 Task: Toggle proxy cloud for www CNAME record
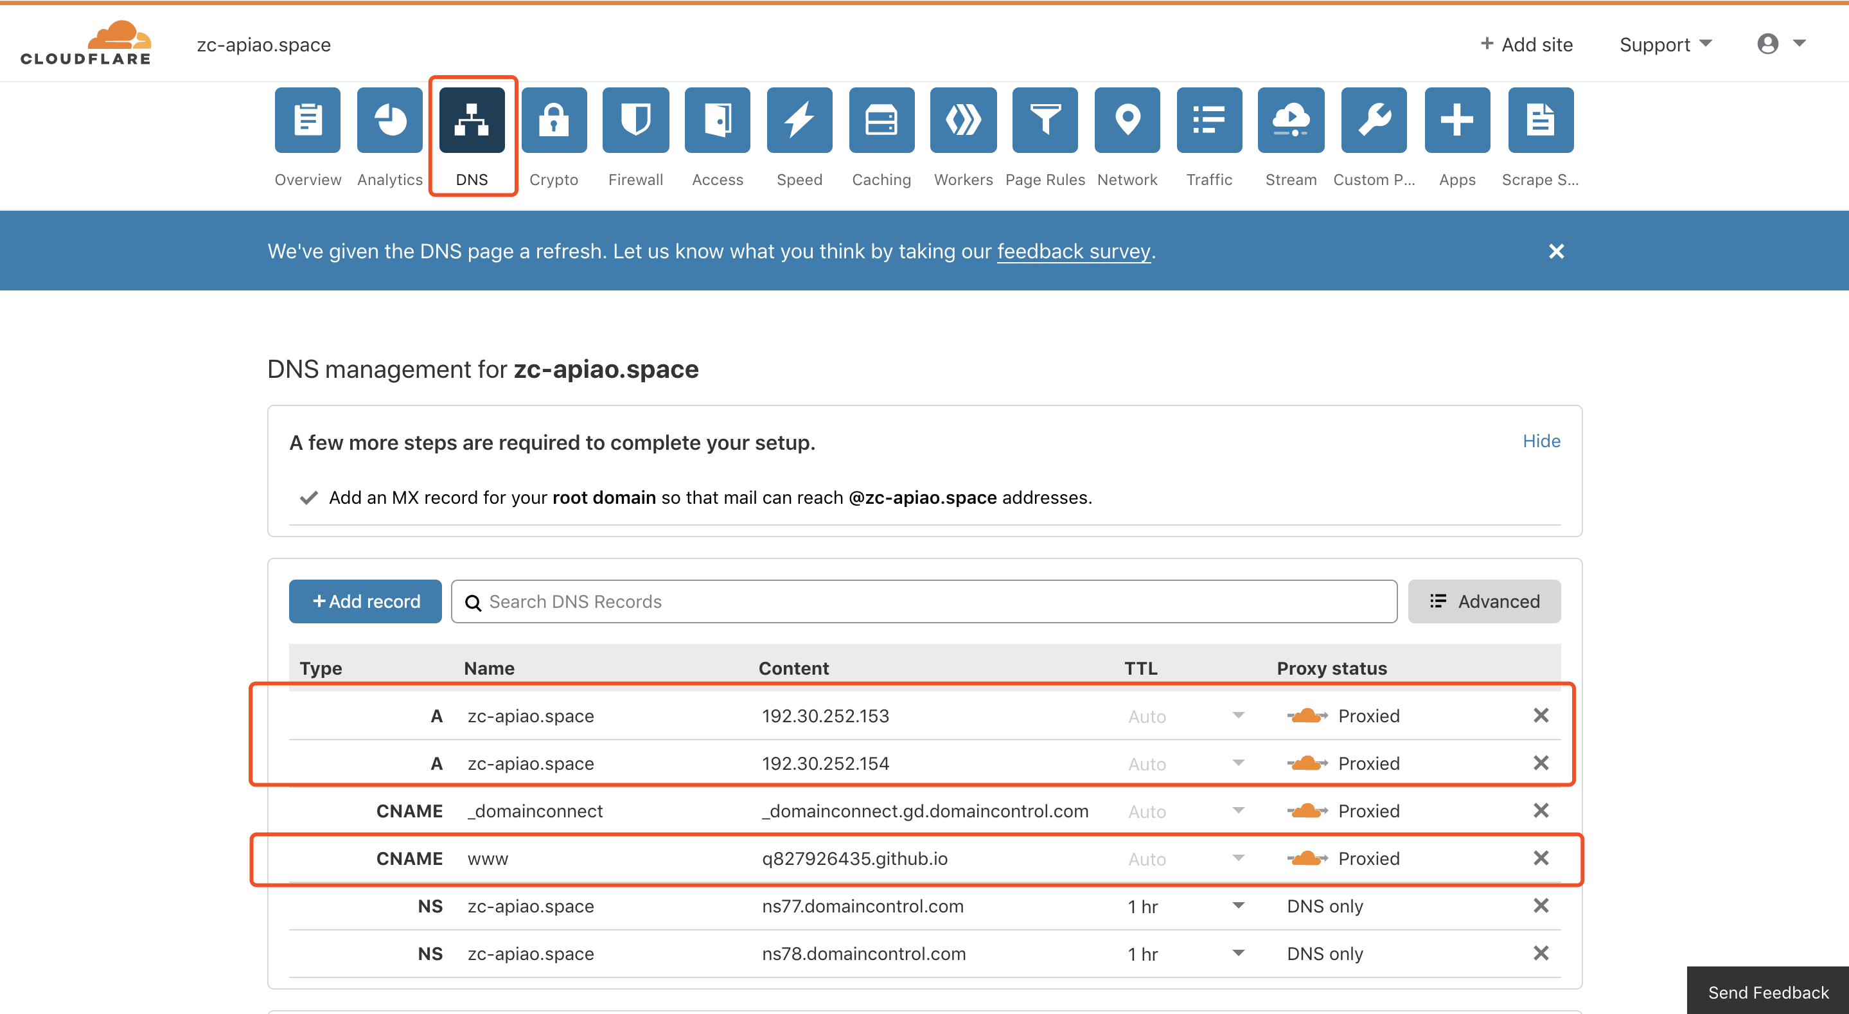pos(1307,858)
